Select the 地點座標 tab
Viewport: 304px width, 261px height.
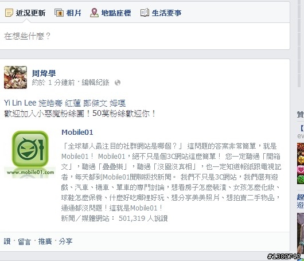(x=111, y=13)
